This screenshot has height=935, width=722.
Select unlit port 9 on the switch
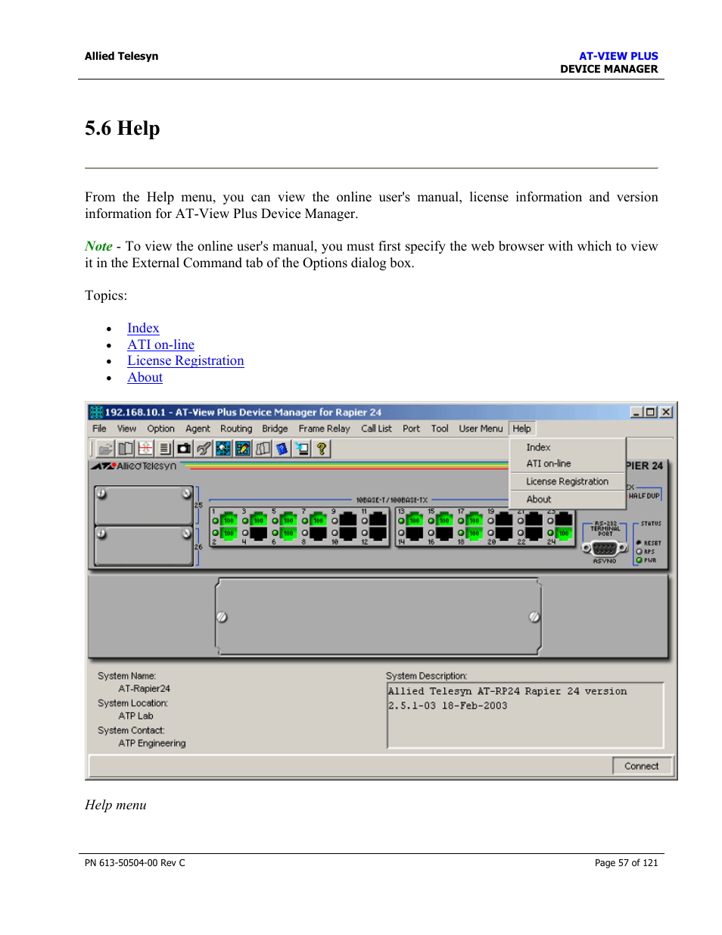pyautogui.click(x=348, y=520)
